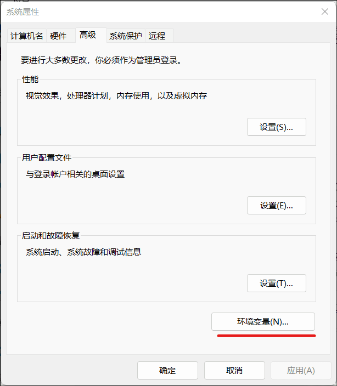This screenshot has height=386, width=337.
Task: Open the 远程 tab
Action: tap(159, 36)
